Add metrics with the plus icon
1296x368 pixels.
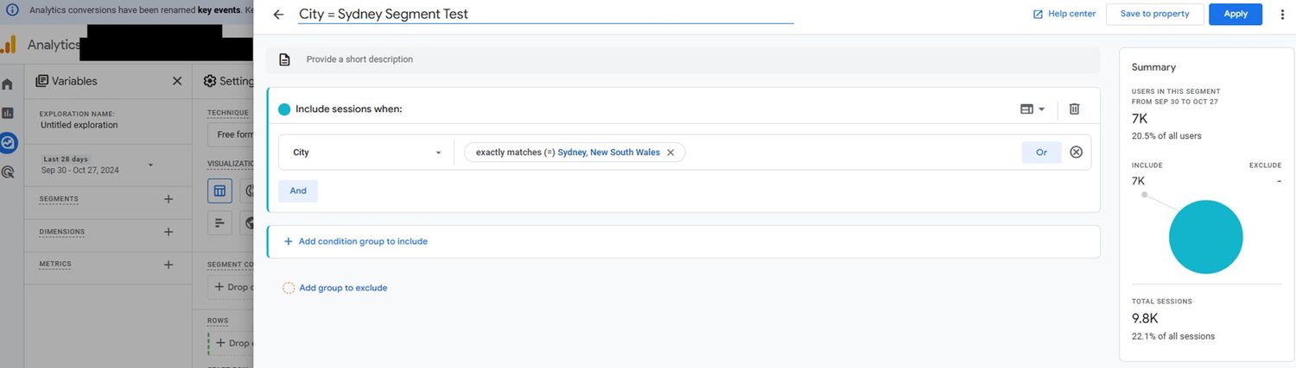click(168, 265)
